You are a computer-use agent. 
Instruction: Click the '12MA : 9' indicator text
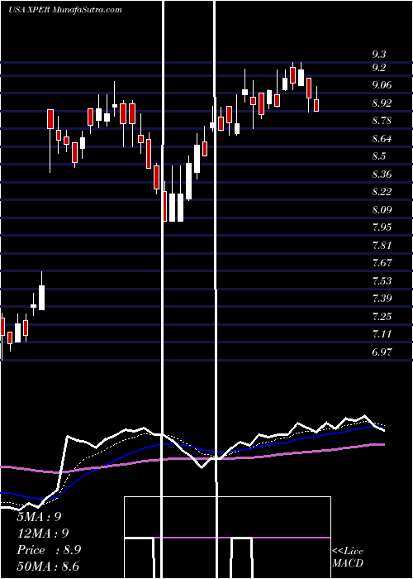point(43,534)
